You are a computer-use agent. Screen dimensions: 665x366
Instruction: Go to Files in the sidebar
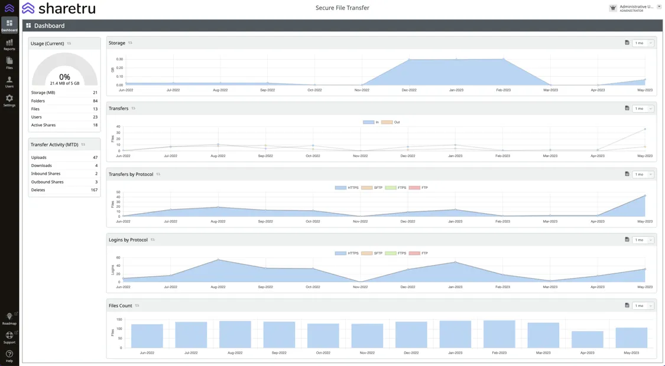pos(9,63)
